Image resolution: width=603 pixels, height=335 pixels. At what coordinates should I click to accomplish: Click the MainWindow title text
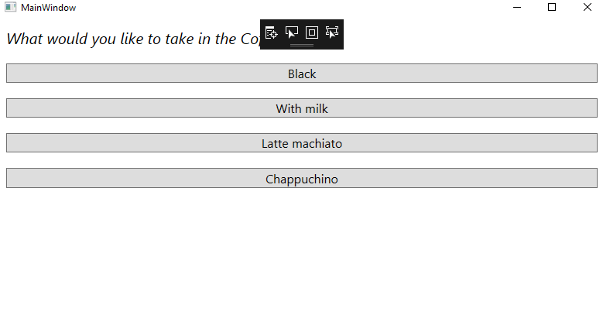(49, 8)
